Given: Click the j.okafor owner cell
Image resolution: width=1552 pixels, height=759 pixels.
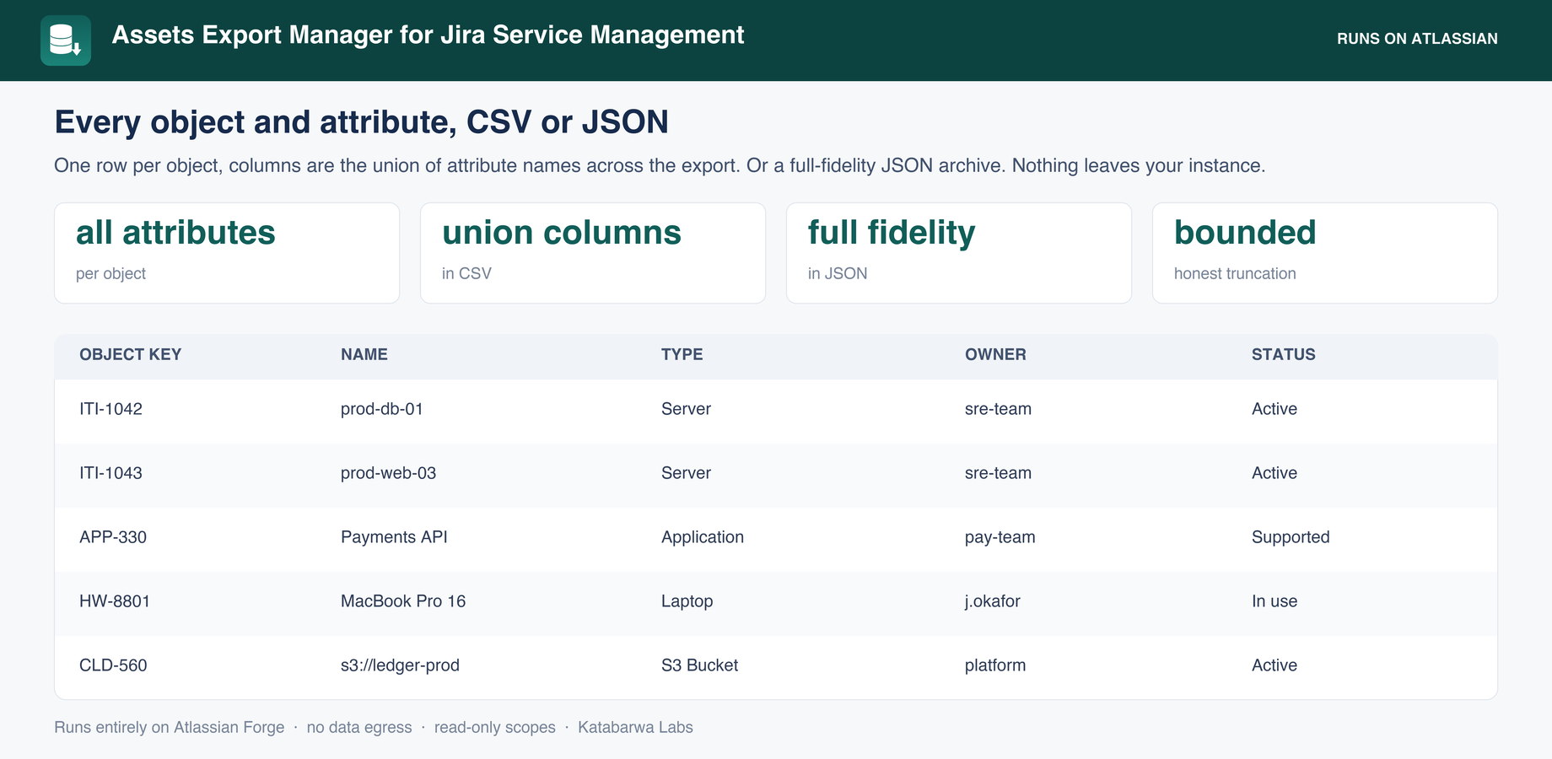Looking at the screenshot, I should (993, 601).
